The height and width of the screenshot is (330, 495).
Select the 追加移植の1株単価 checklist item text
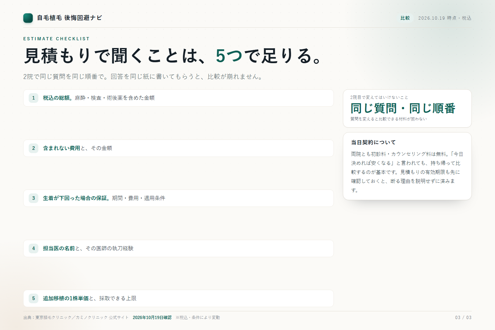90,298
